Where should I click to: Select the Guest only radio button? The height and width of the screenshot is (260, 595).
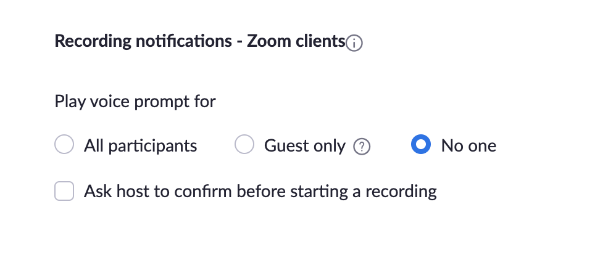244,144
